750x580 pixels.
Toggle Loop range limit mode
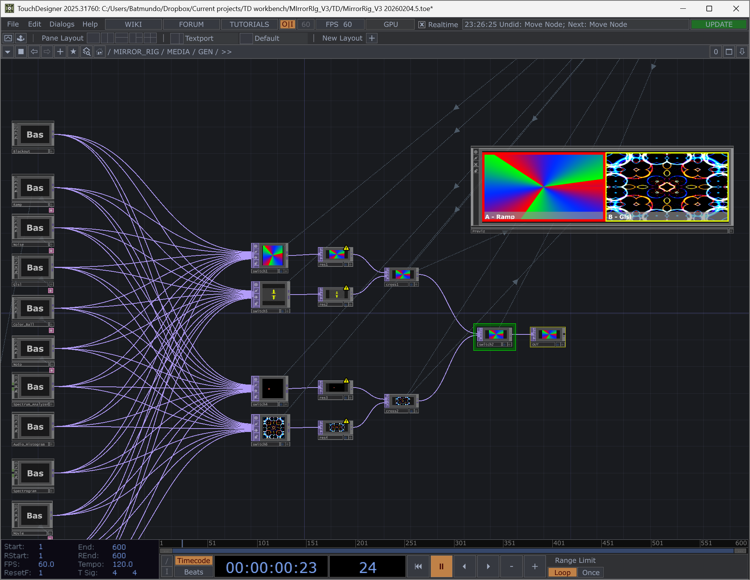coord(562,572)
